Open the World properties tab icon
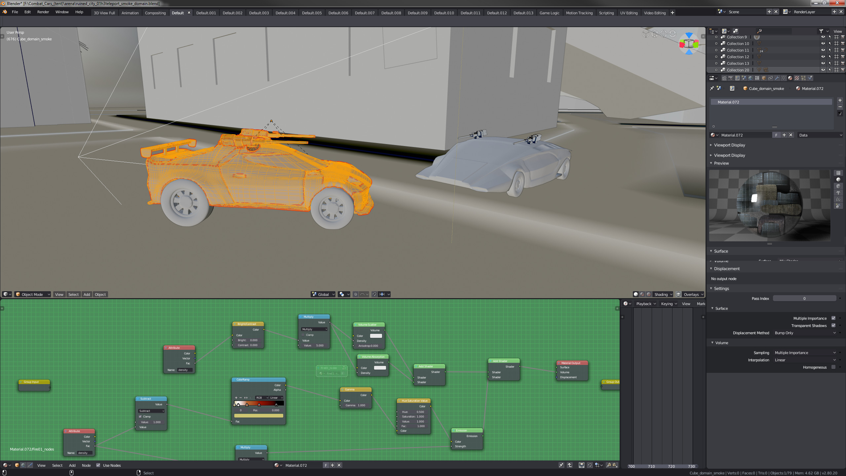The image size is (846, 476). 750,78
